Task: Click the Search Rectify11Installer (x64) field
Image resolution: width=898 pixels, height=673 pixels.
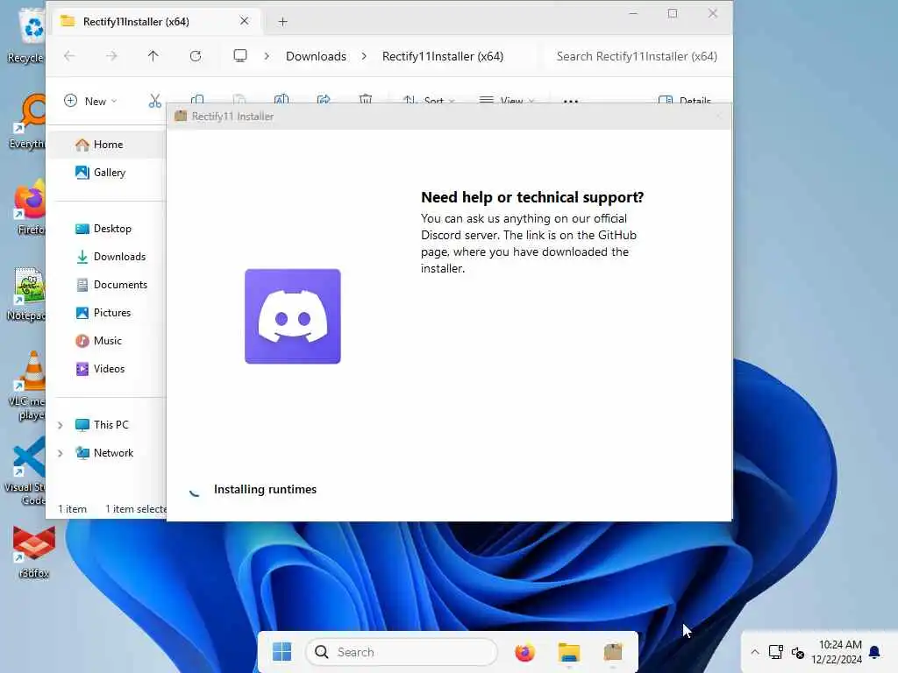Action: tap(637, 56)
